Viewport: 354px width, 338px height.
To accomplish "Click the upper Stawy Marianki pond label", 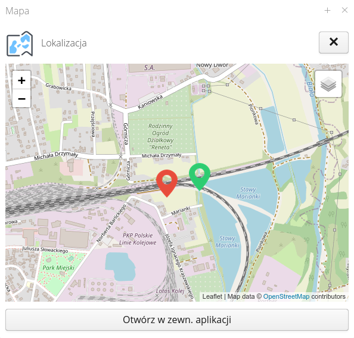I will coord(248,193).
